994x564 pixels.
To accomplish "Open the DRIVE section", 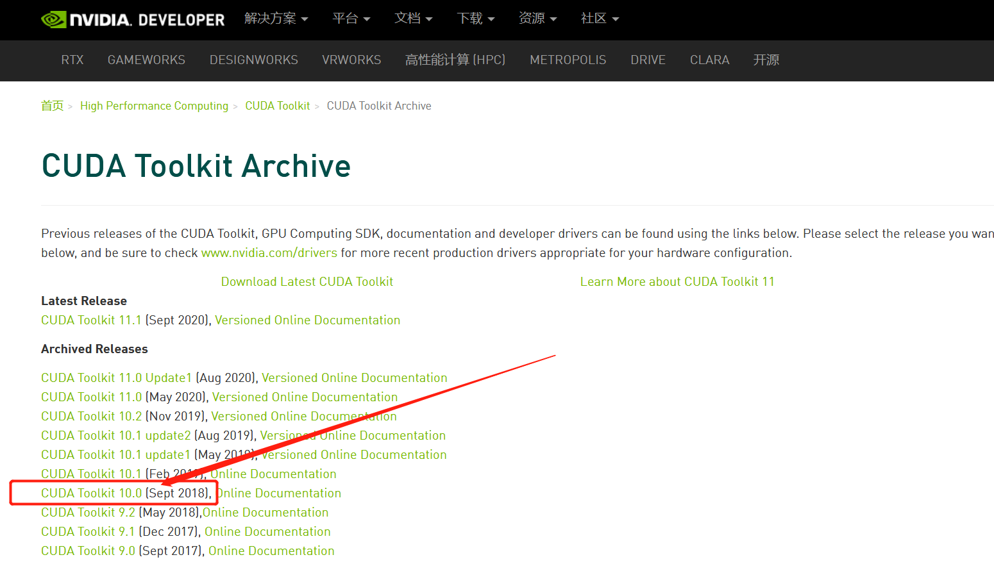I will click(648, 60).
